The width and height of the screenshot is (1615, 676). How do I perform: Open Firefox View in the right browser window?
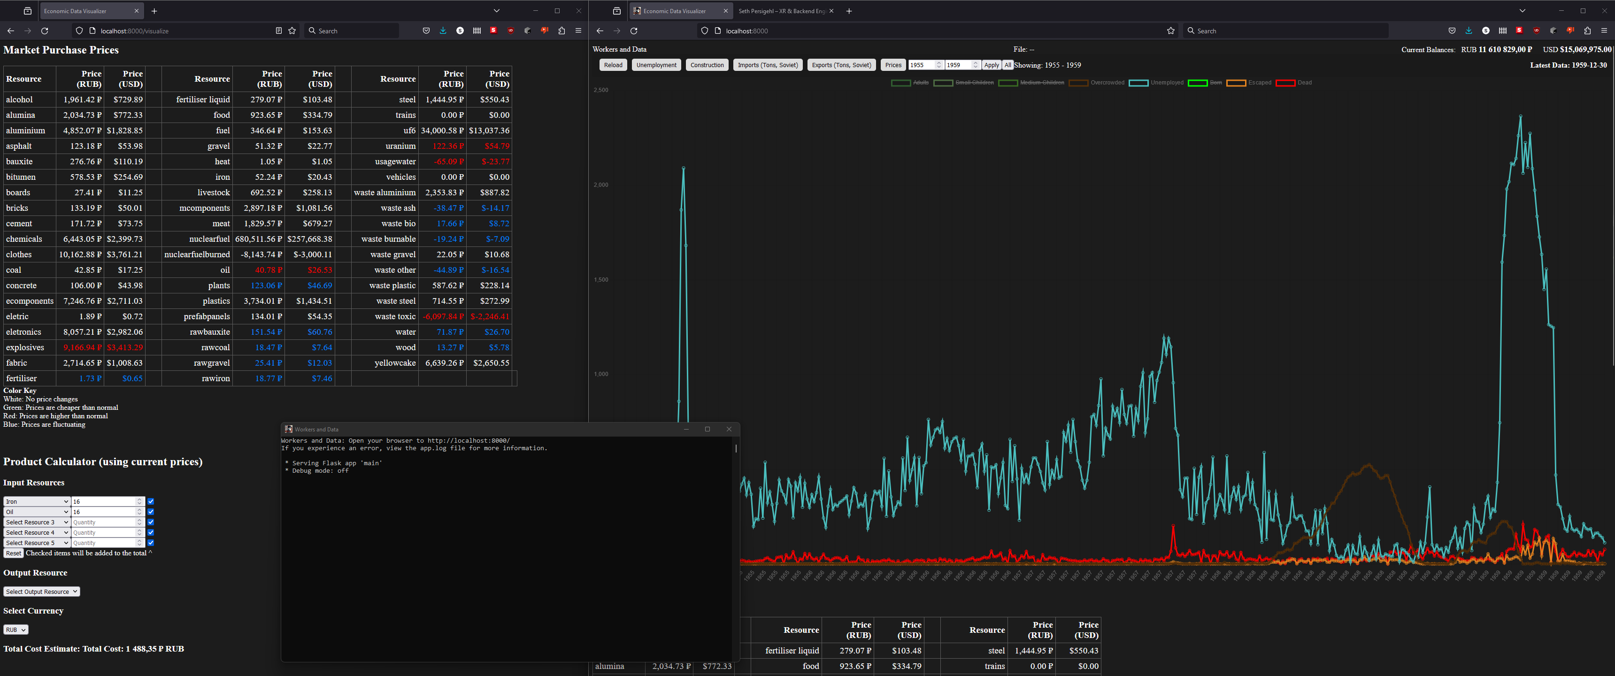pyautogui.click(x=617, y=11)
